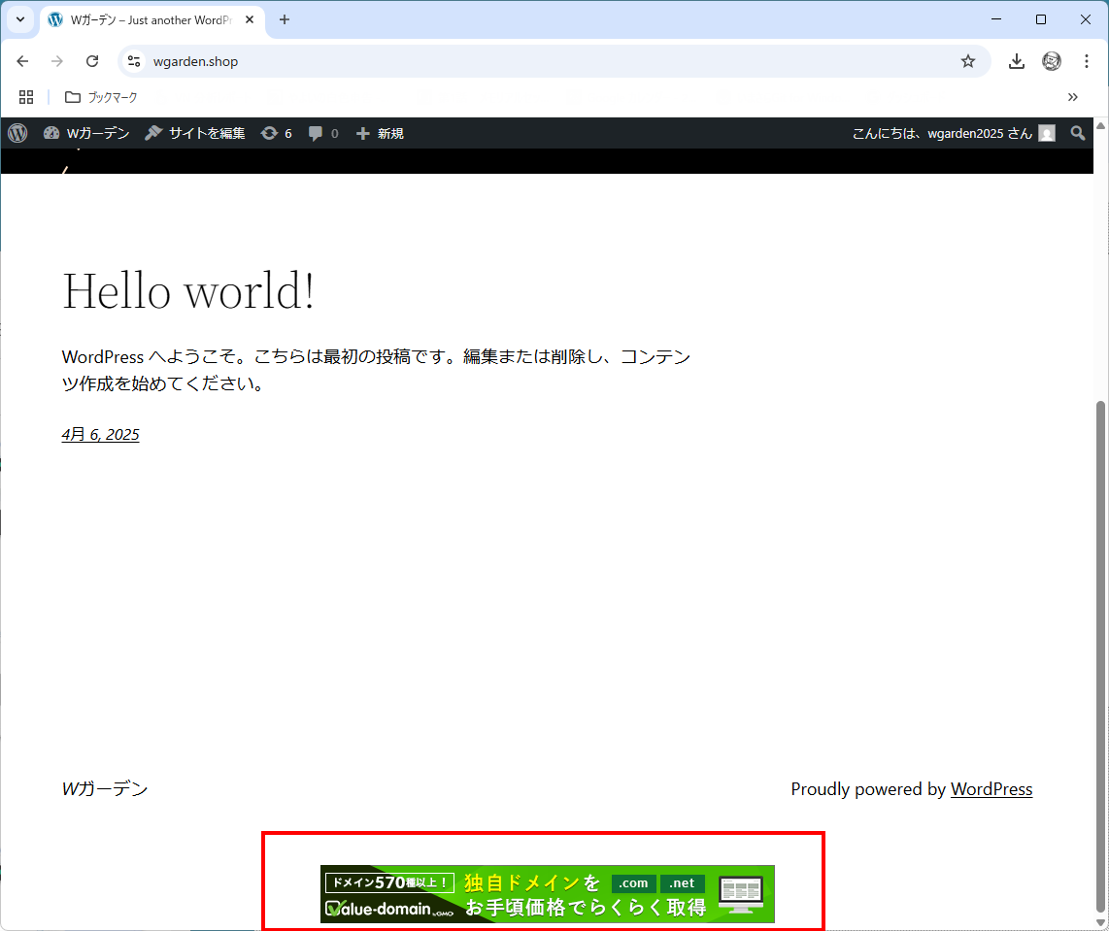Click the Hello world! post title
The image size is (1109, 931).
[188, 289]
